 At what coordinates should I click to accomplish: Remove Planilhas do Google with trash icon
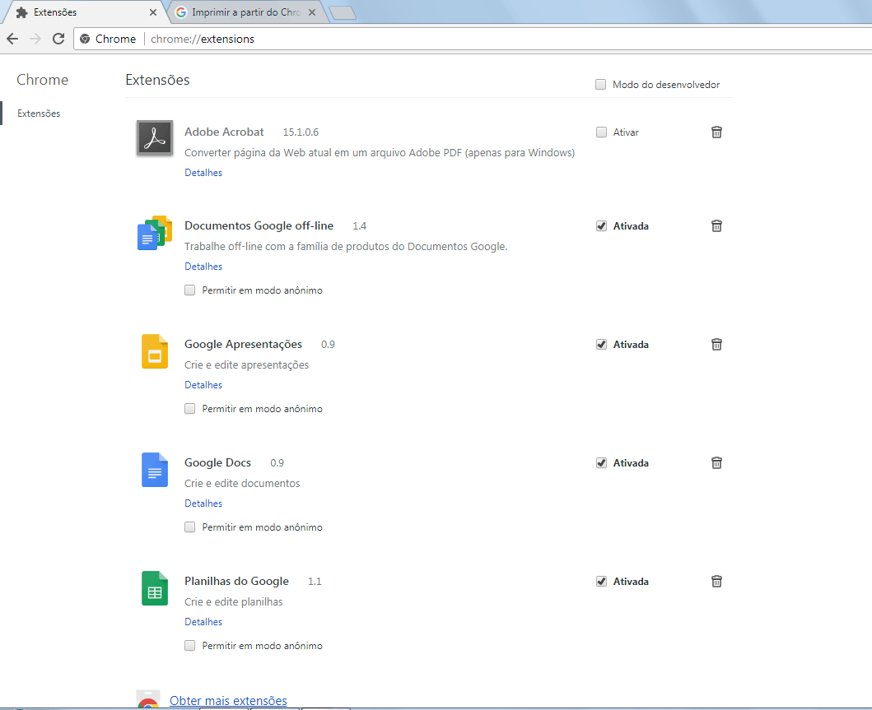pos(716,581)
